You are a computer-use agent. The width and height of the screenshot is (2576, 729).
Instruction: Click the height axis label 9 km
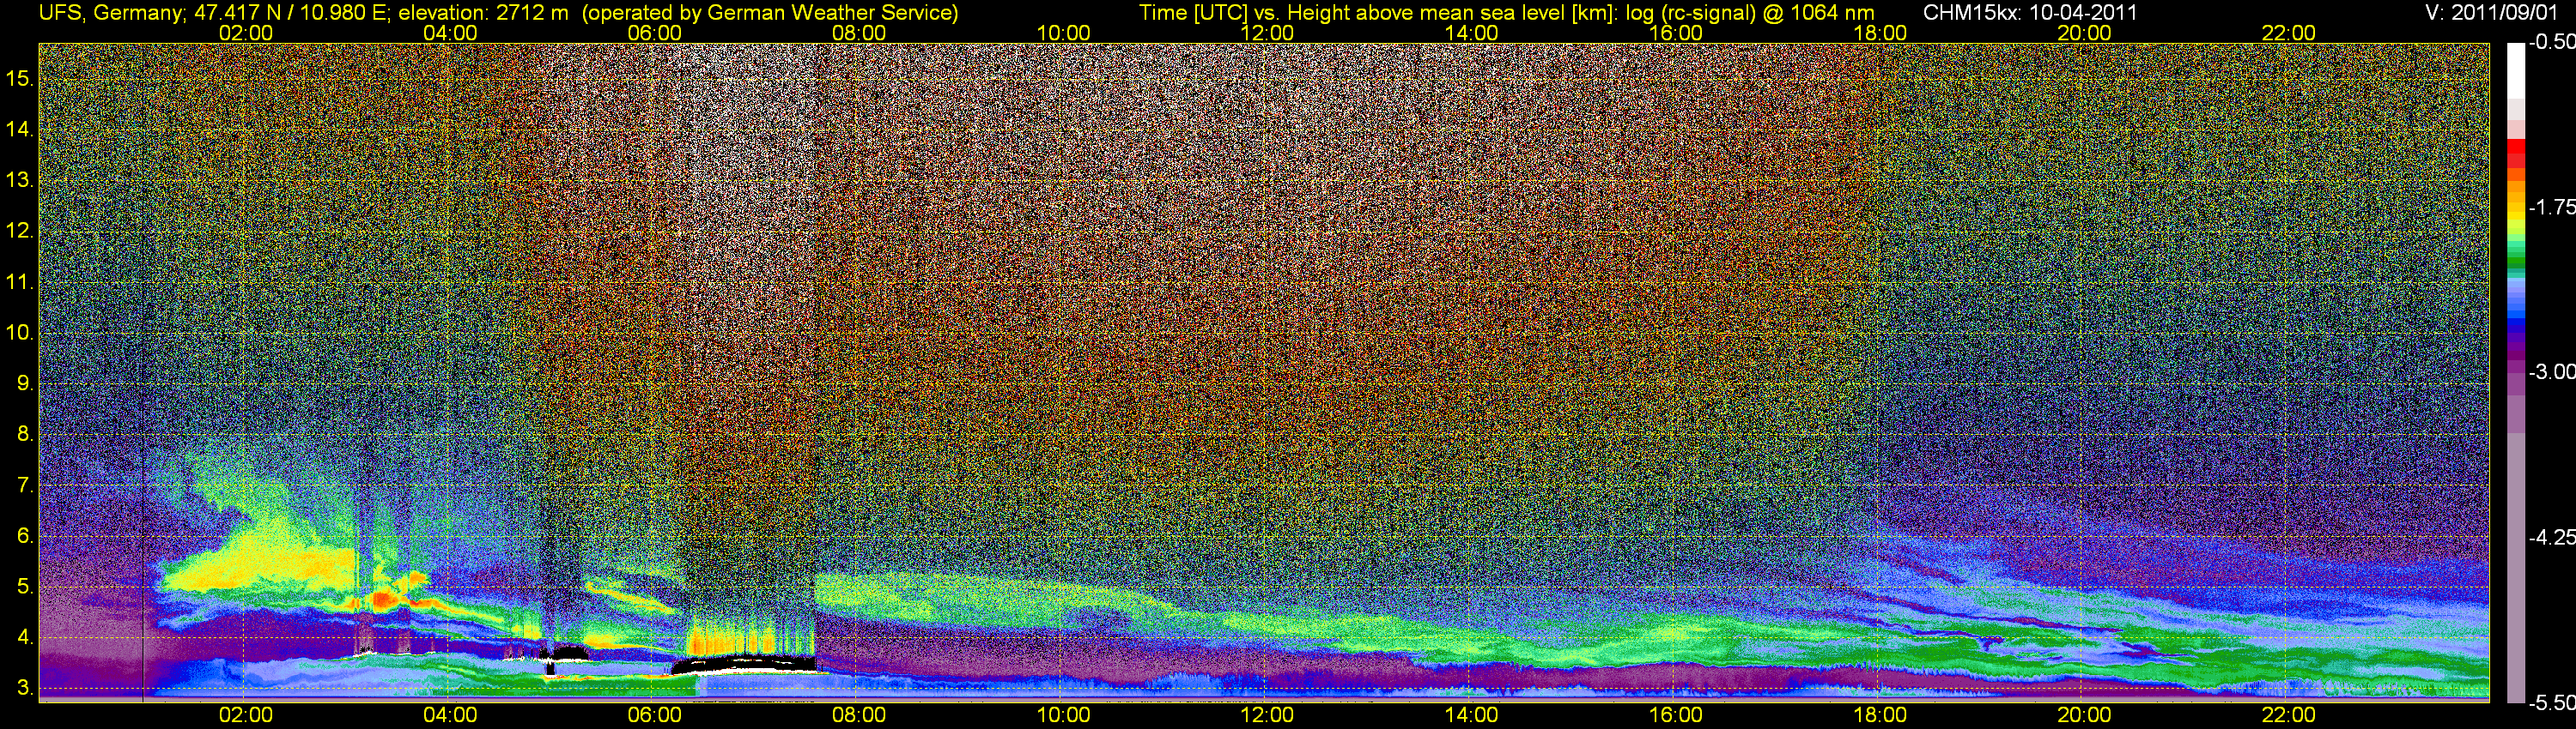point(24,383)
